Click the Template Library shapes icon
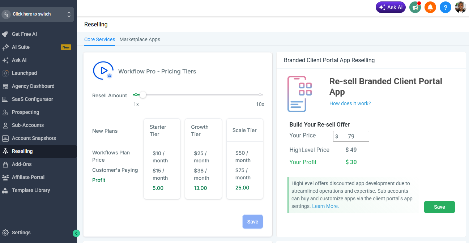This screenshot has height=243, width=469. 5,190
